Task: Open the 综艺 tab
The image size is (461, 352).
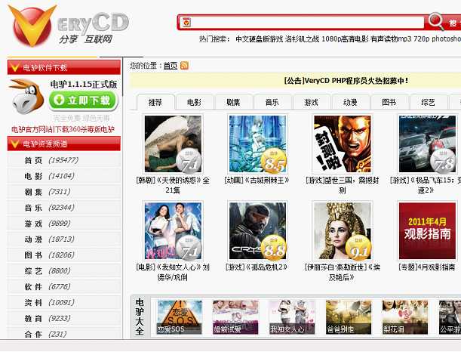Action: point(428,102)
